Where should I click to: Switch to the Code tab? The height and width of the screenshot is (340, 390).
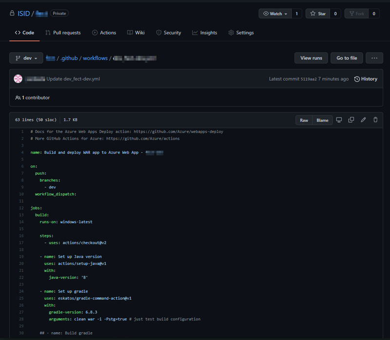click(x=24, y=33)
